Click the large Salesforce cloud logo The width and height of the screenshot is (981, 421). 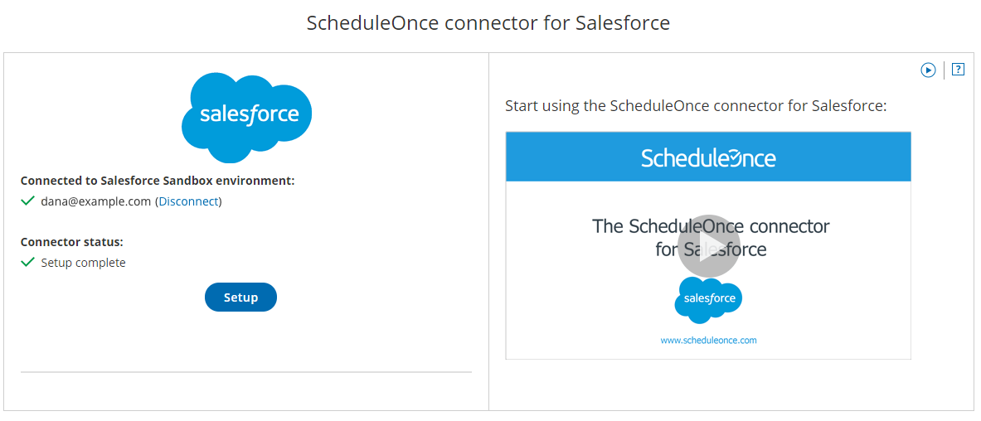(246, 115)
